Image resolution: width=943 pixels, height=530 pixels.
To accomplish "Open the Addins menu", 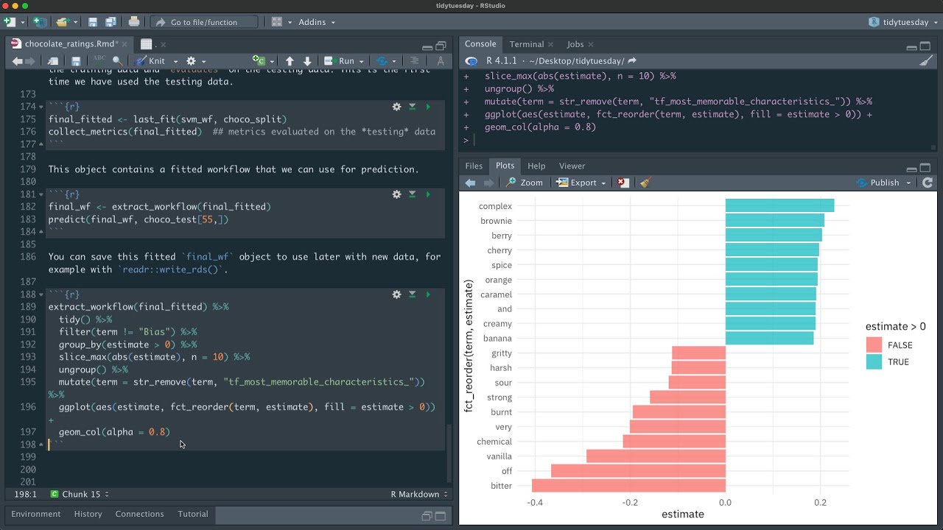I will (x=317, y=22).
